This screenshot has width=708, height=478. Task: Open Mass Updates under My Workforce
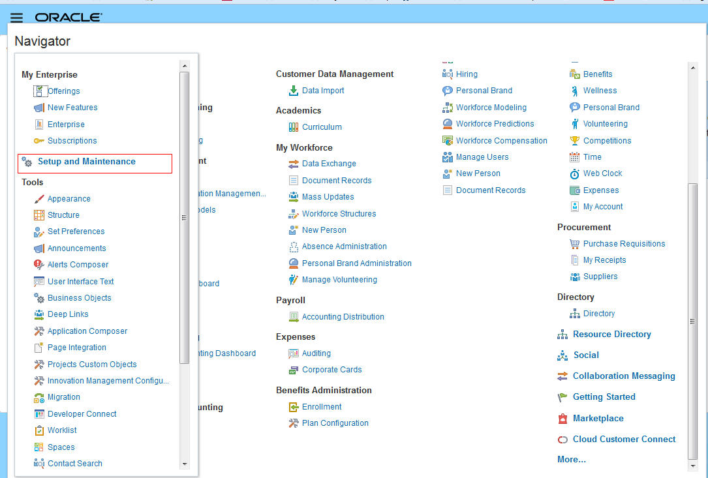pyautogui.click(x=328, y=197)
